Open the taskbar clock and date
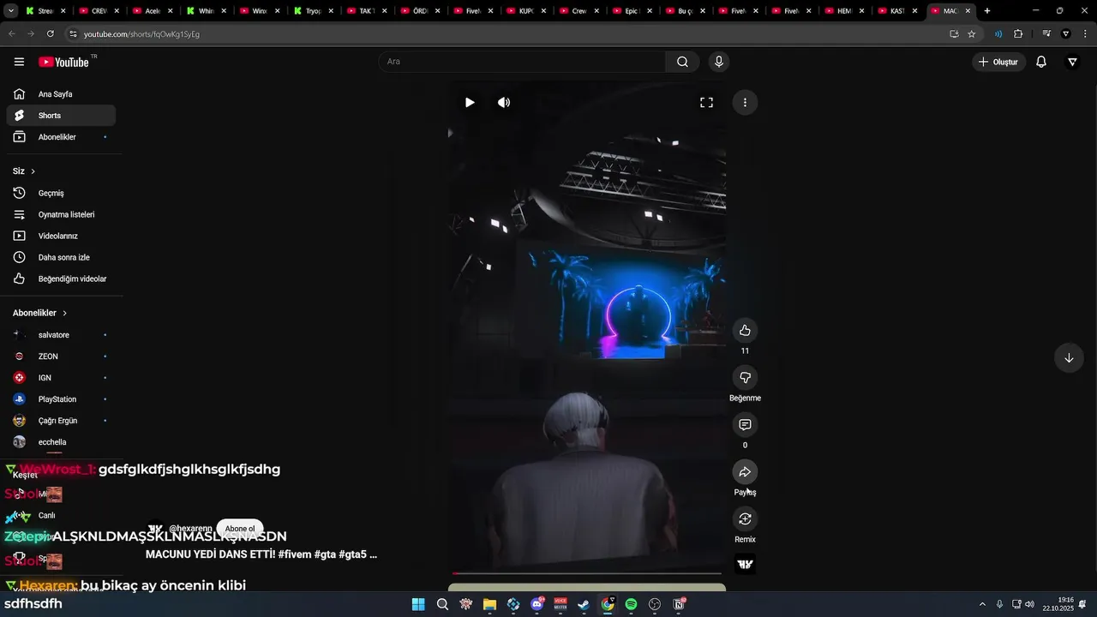The image size is (1097, 617). (x=1058, y=604)
